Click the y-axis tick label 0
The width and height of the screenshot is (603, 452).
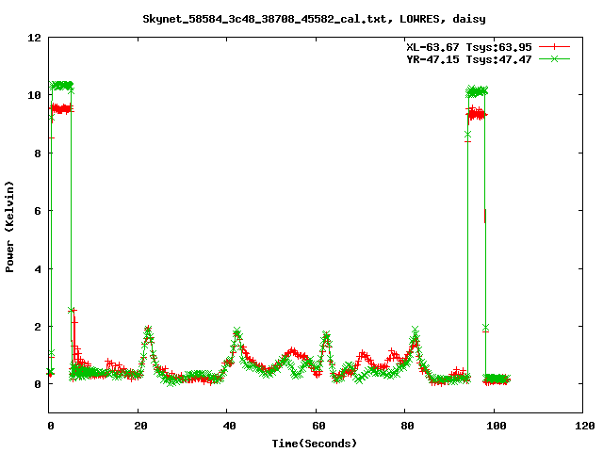click(38, 384)
